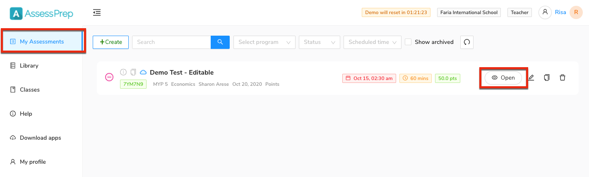
Task: Click the info icon beside Demo Test title
Action: point(123,72)
